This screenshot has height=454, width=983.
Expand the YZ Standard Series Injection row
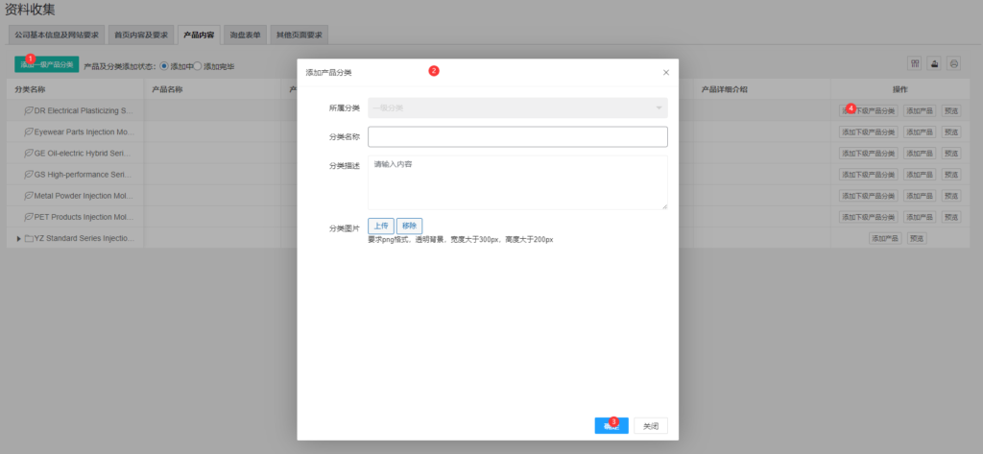coord(18,238)
